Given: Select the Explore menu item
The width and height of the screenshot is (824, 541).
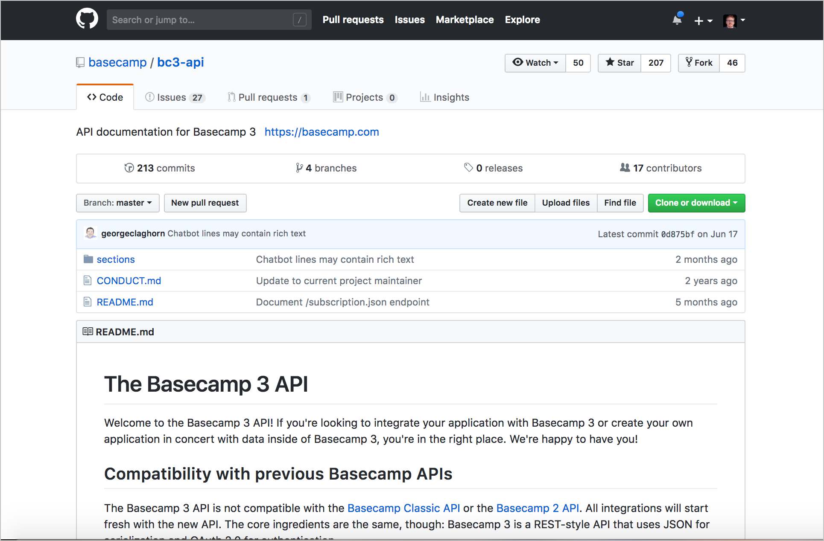Looking at the screenshot, I should click(x=523, y=19).
